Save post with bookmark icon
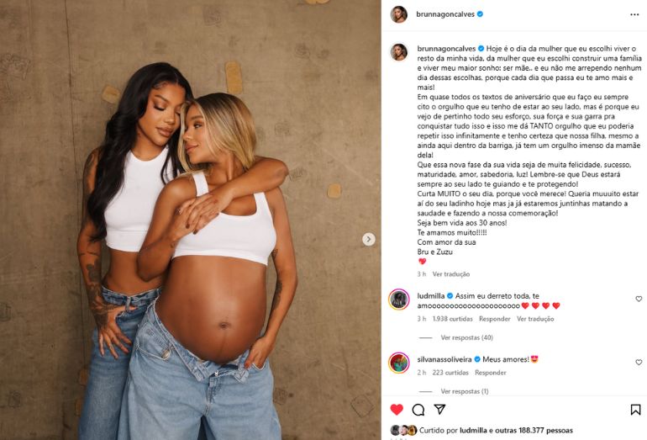Image resolution: width=647 pixels, height=440 pixels. coord(635,410)
